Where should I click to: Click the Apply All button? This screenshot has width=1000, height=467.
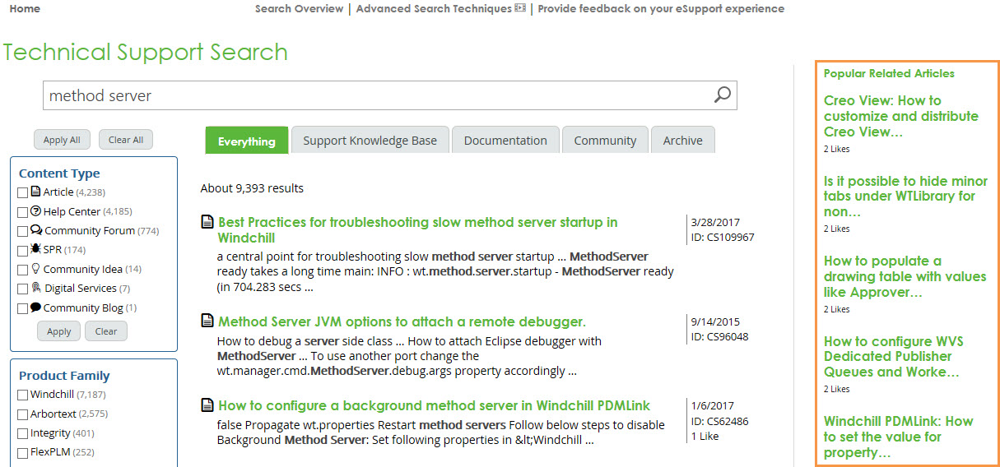pyautogui.click(x=62, y=140)
